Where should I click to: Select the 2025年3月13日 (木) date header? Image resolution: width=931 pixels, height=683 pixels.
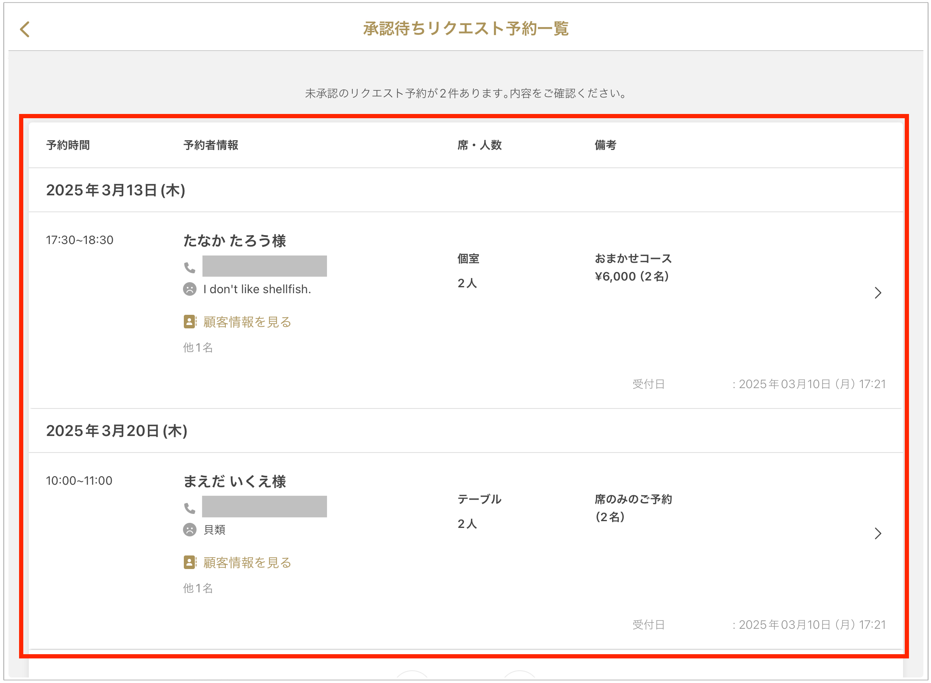(116, 190)
